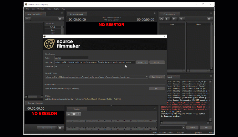Image resolution: width=238 pixels, height=137 pixels.
Task: Click the Animation Set Editor horizontal scrollbar
Action: coord(34,97)
